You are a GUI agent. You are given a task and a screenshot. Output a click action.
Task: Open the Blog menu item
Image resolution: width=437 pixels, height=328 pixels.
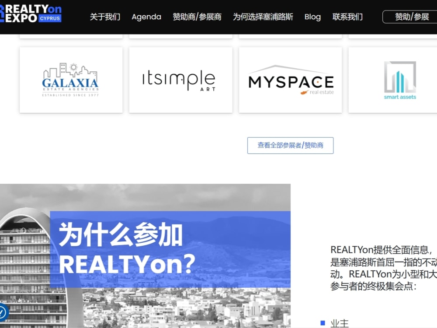click(x=312, y=17)
